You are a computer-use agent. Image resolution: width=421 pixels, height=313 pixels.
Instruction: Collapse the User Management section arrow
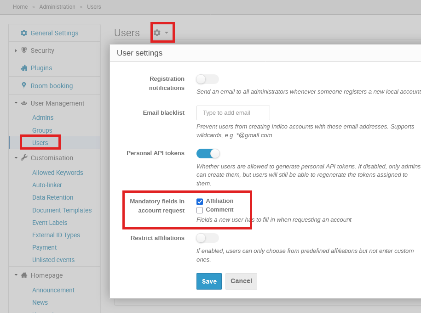point(16,103)
